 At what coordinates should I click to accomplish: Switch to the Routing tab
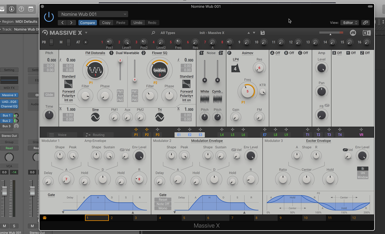(x=98, y=135)
